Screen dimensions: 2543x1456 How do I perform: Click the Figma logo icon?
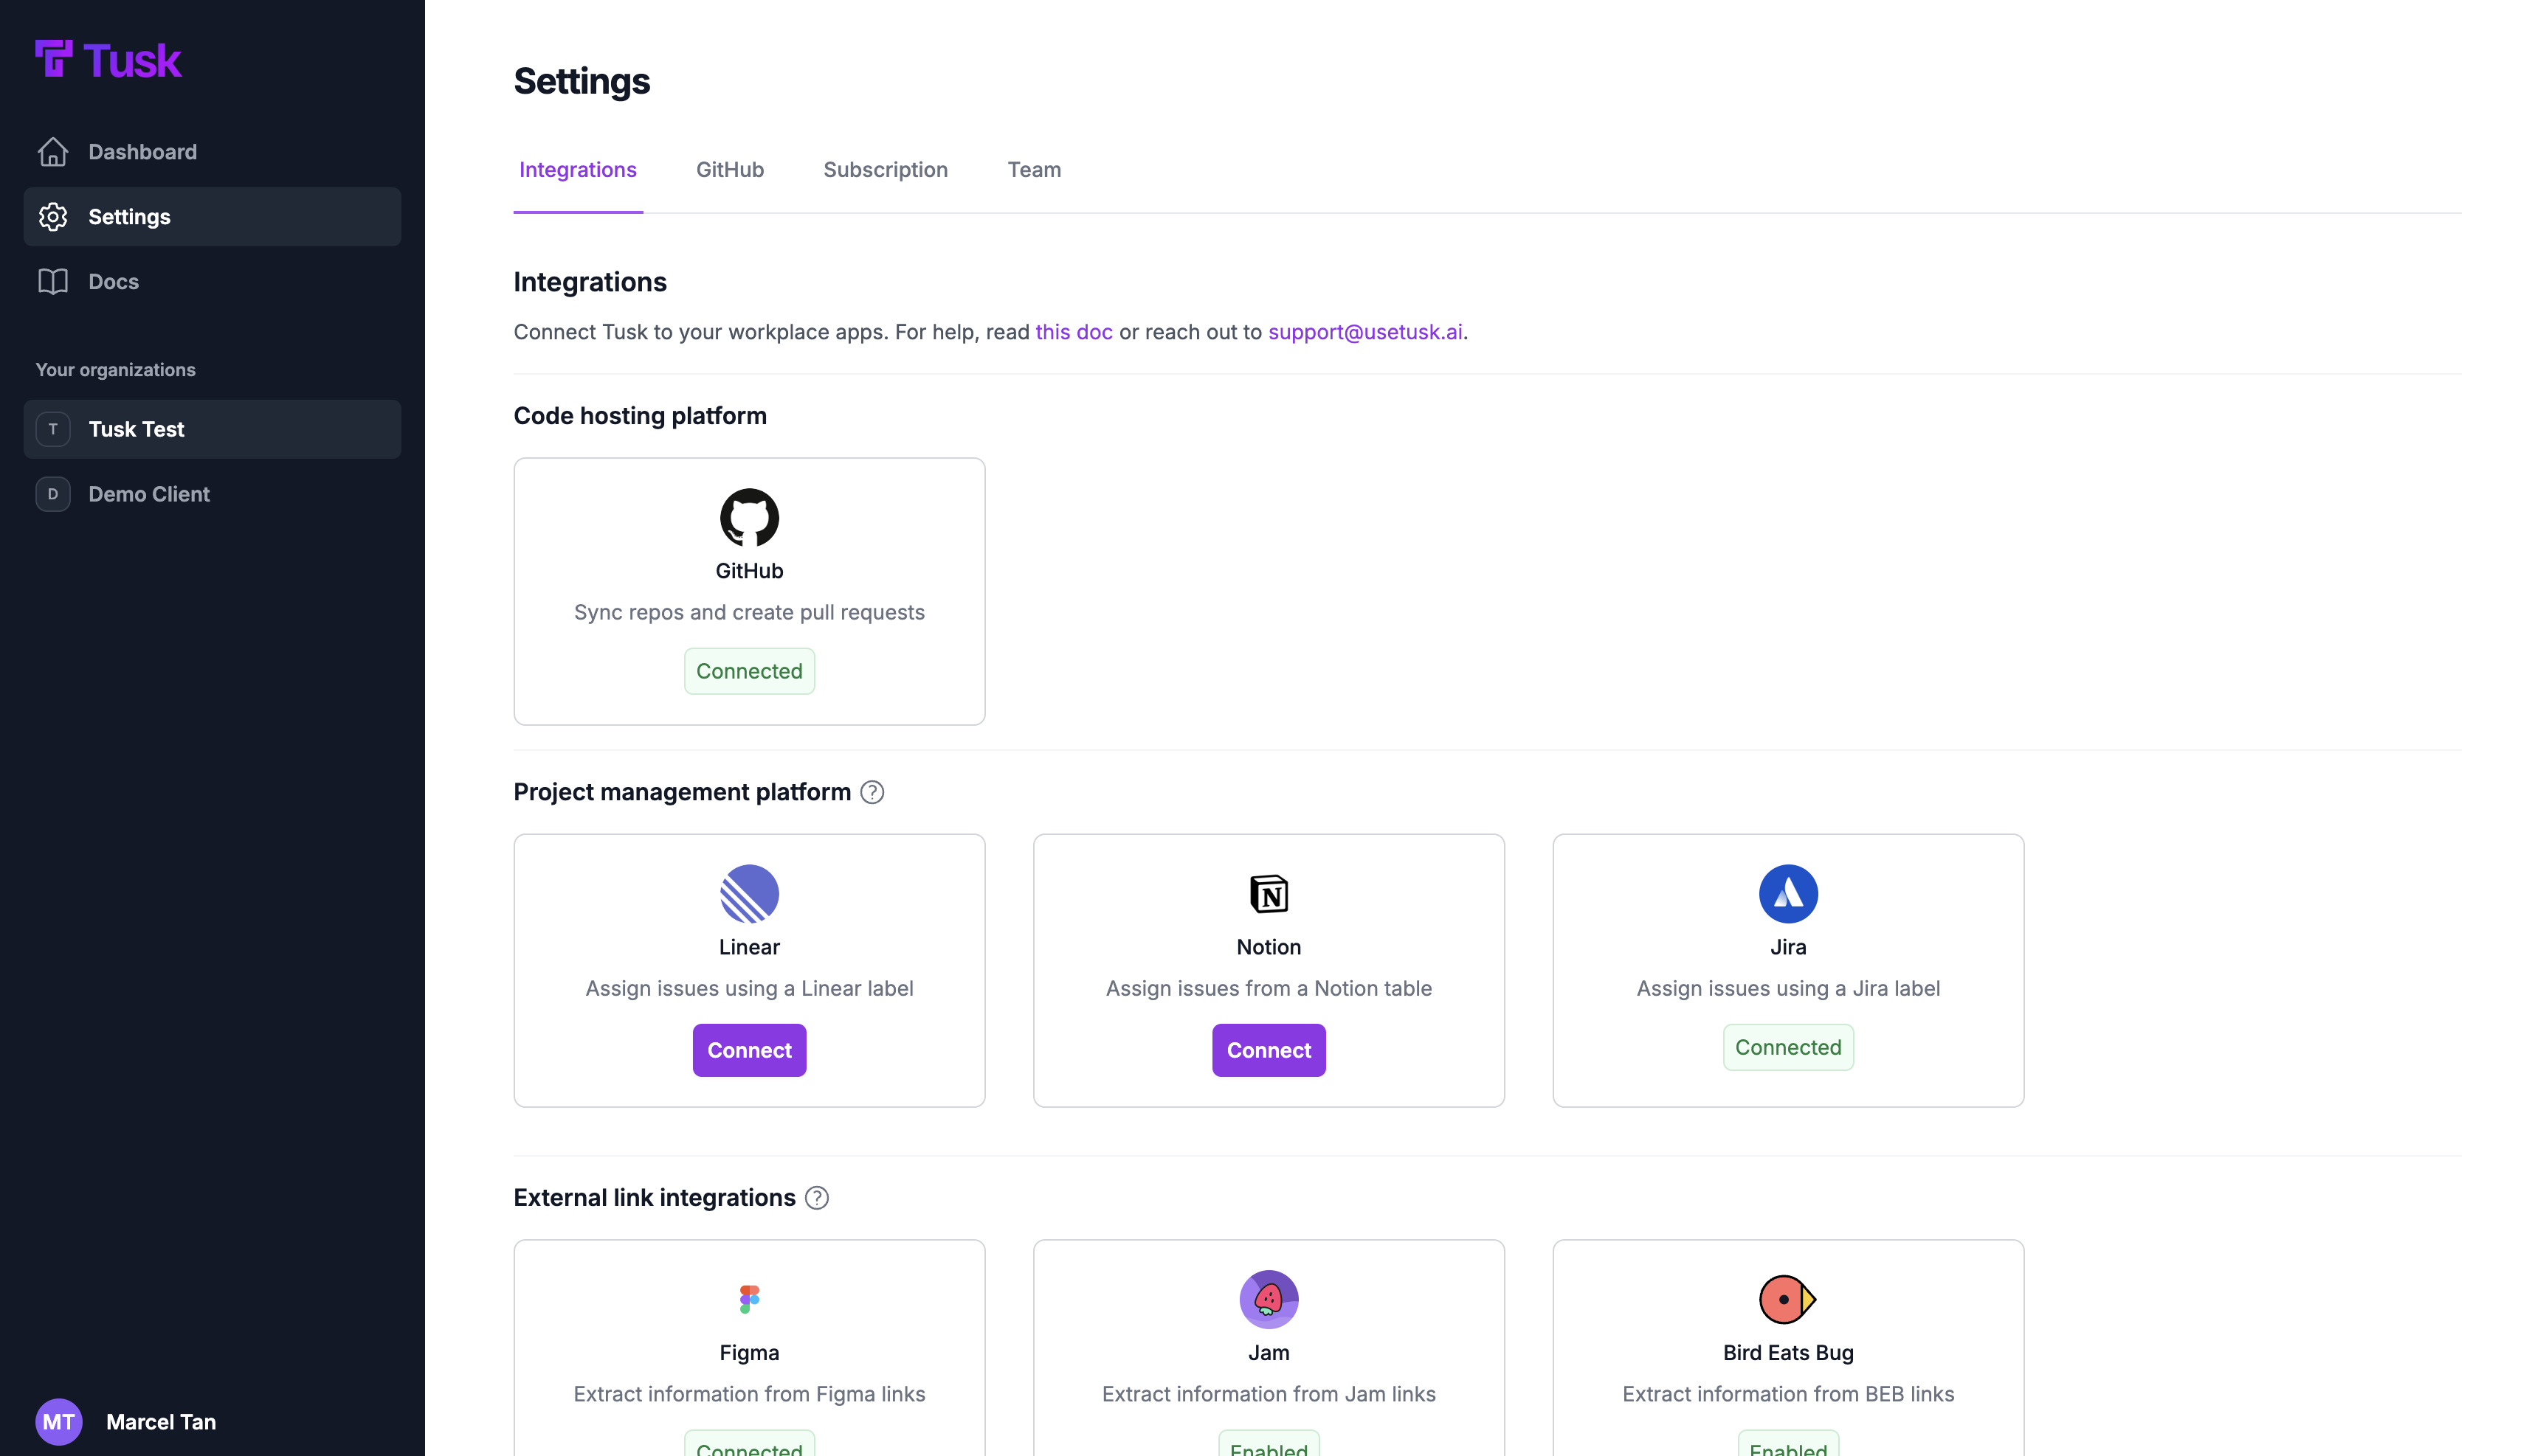coord(749,1299)
